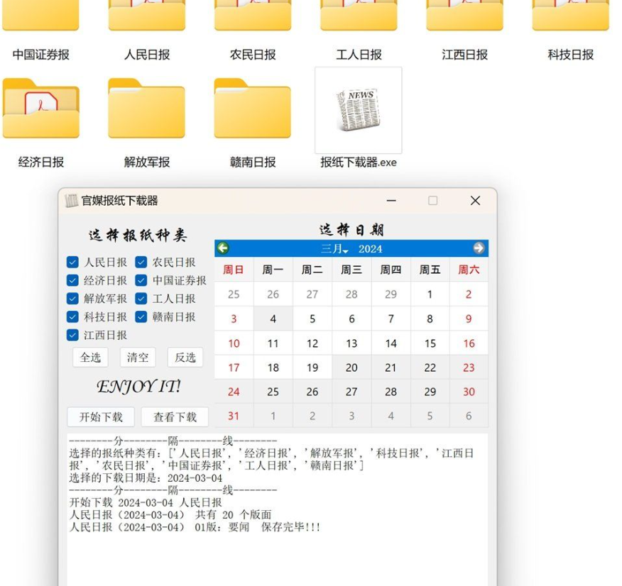Click the app icon in 官媒报纸下载器 title bar

coord(72,201)
